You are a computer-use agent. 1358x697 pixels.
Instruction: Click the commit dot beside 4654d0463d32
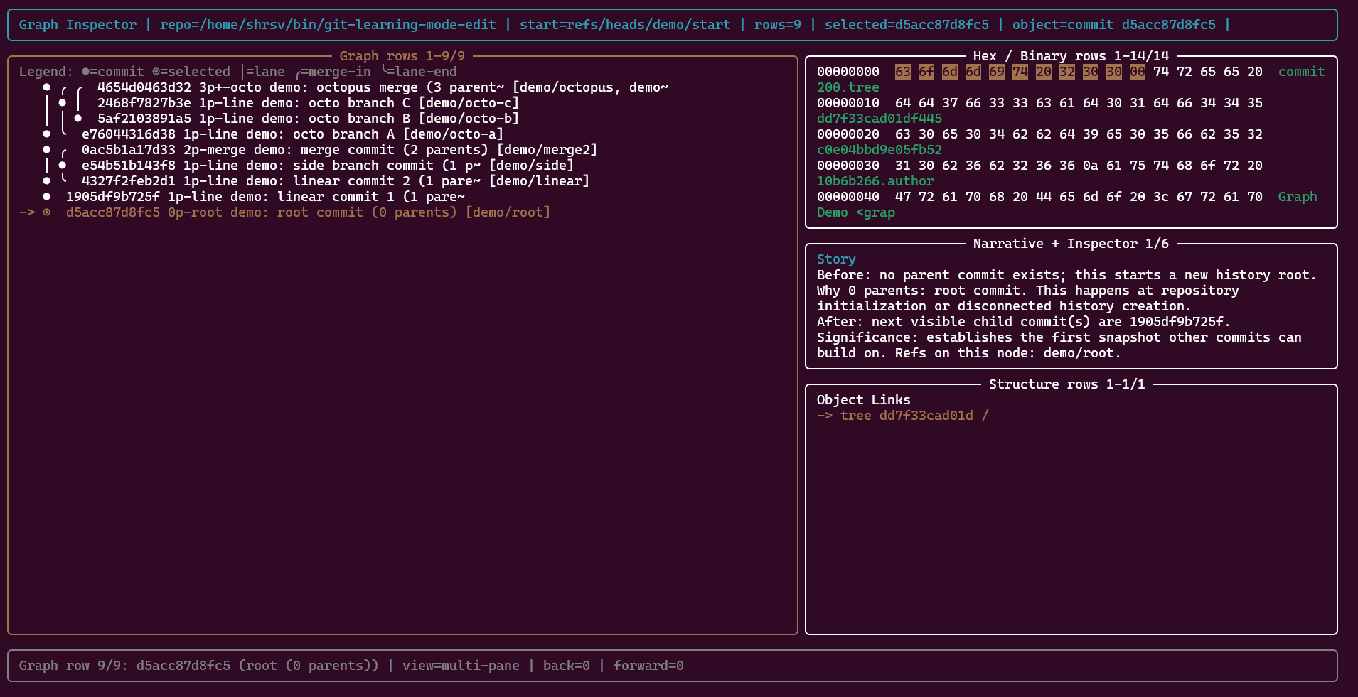point(47,87)
